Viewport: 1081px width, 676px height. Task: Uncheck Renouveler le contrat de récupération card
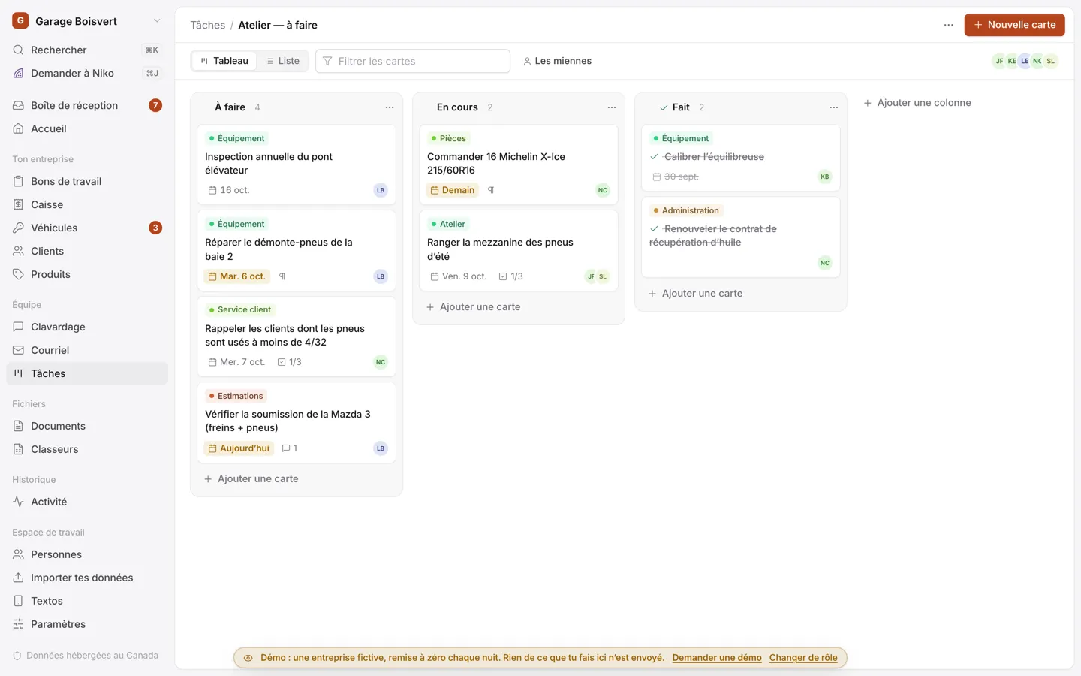654,229
